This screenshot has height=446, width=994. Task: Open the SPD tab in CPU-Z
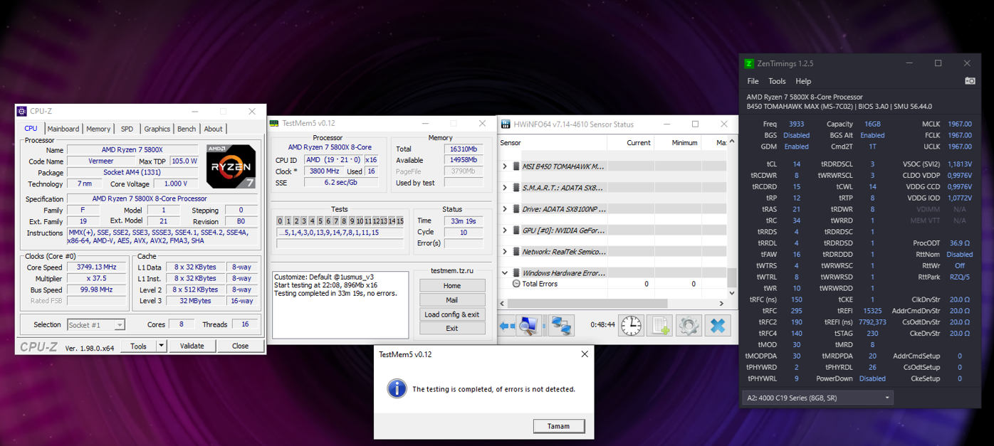(x=127, y=129)
